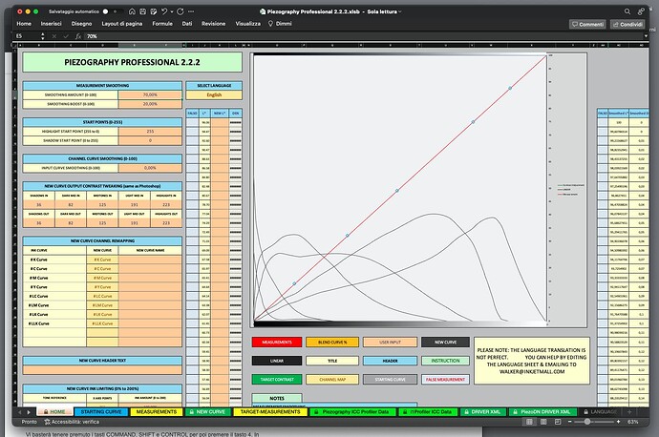
Task: Open the undo history dropdown arrow
Action: click(x=172, y=12)
